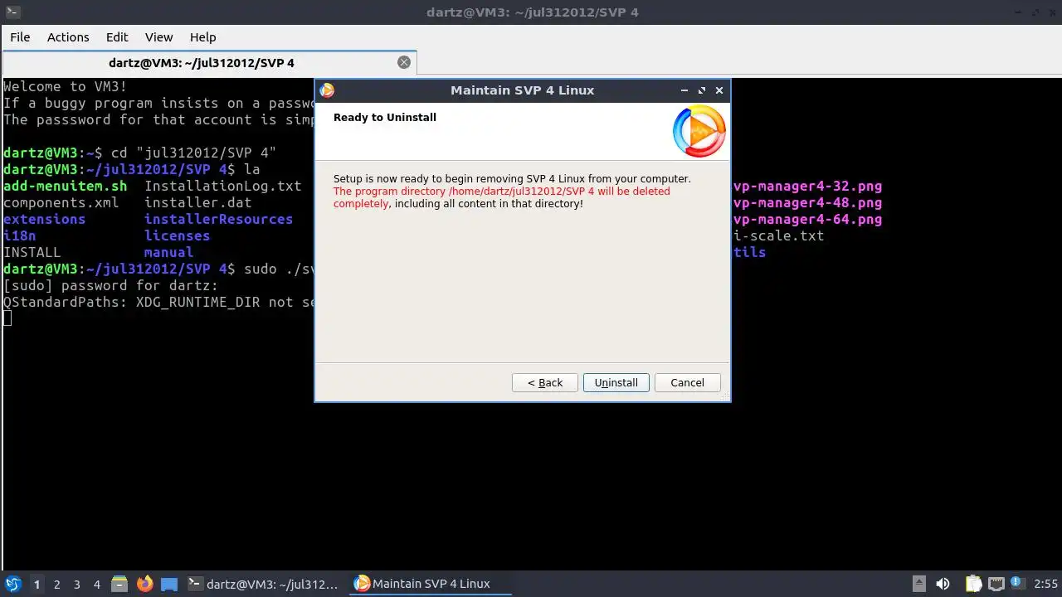This screenshot has height=597, width=1062.
Task: Cancel the SVP uninstall wizard
Action: click(688, 382)
